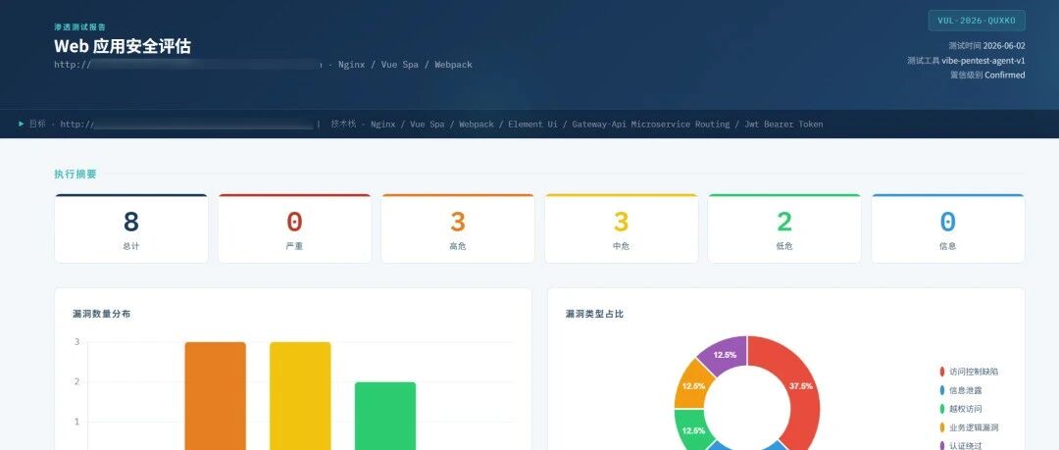Toggle the 信息泄露 legend blue swatch

click(x=942, y=390)
